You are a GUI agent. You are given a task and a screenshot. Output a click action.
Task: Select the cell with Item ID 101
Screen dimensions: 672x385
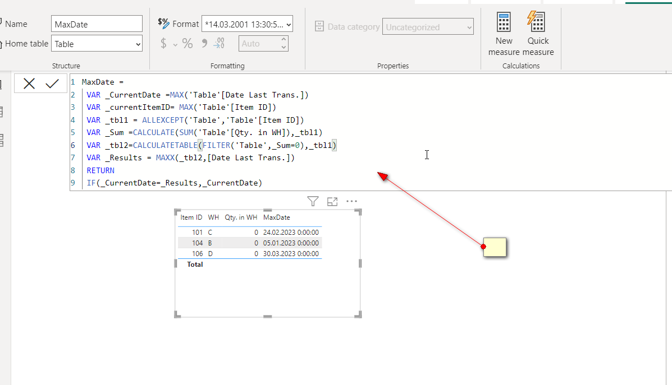197,232
